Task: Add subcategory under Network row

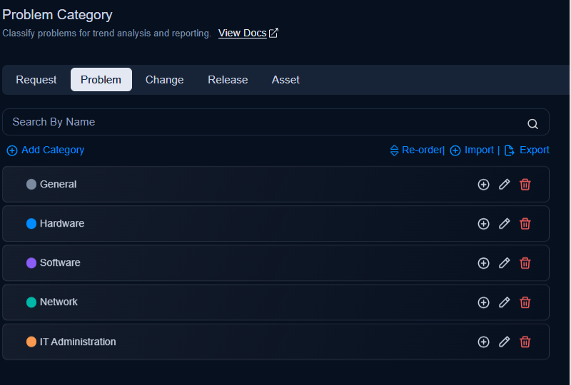Action: coord(483,302)
